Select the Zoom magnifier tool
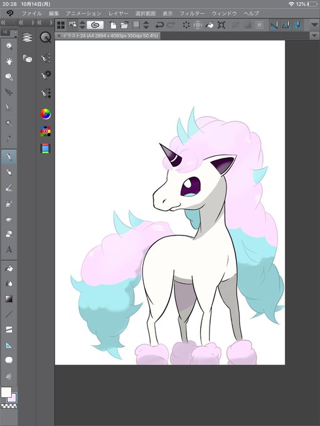Screen dimensions: 320x426 [x=9, y=46]
